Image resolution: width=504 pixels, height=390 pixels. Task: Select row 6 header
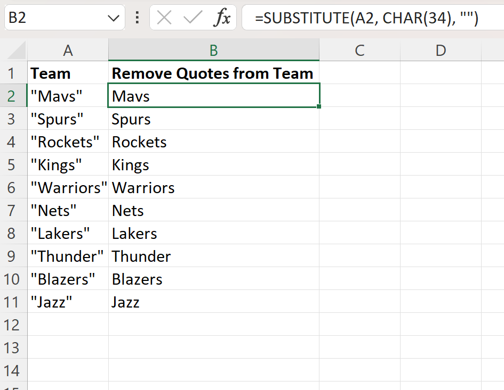[13, 188]
